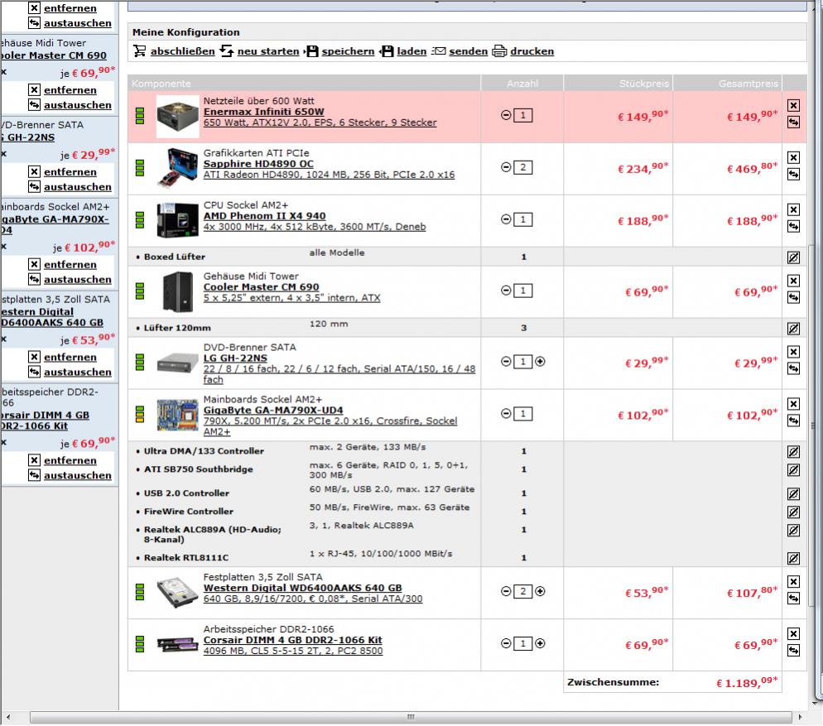Click the LG GH-22NS specification text link
Screen dimensions: 823x726
[x=339, y=373]
